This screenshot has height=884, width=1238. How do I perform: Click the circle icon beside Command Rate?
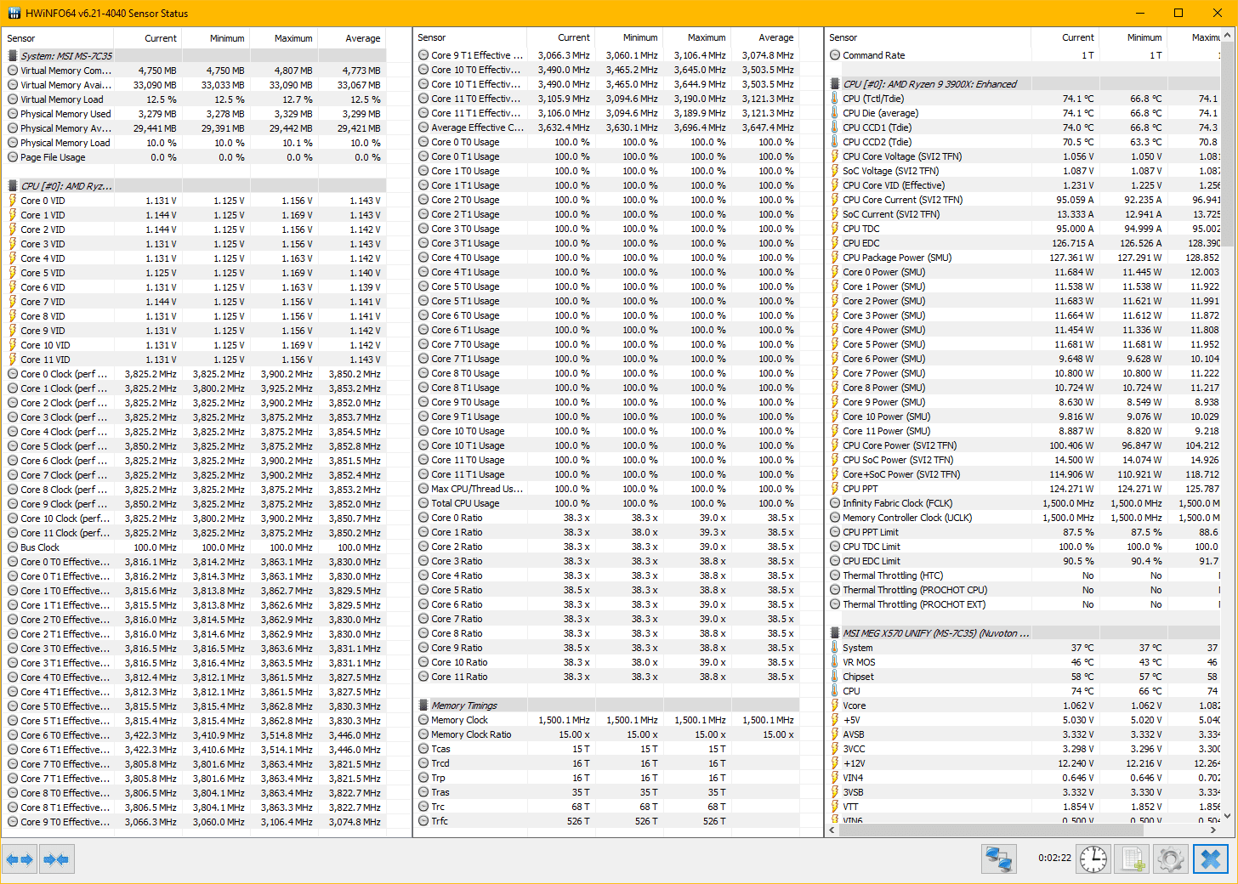click(835, 55)
